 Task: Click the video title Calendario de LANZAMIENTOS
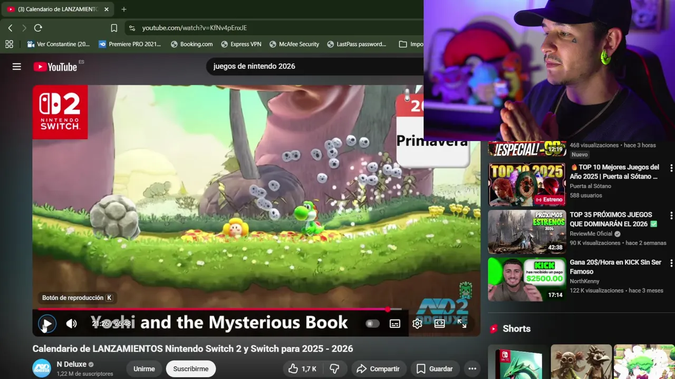pyautogui.click(x=192, y=348)
